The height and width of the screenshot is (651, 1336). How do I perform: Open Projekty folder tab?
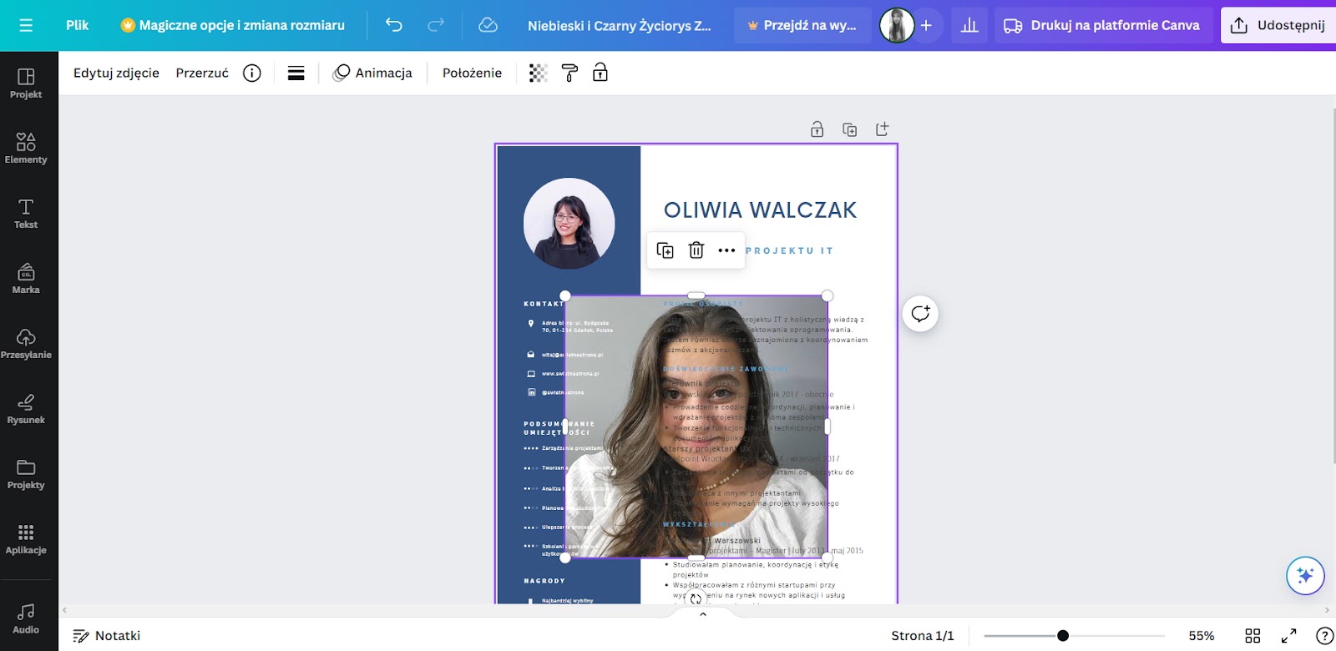point(26,474)
